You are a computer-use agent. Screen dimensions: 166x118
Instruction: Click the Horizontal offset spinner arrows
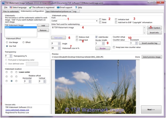coord(30,81)
